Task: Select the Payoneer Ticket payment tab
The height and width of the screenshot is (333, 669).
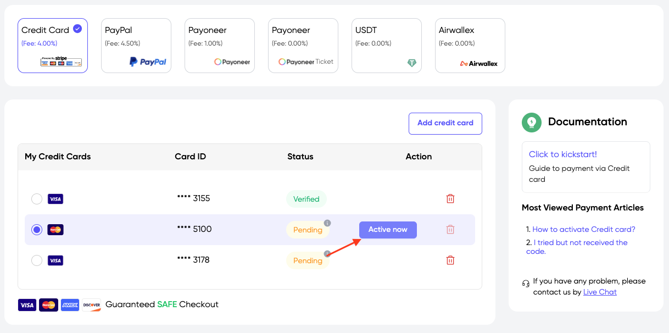Action: tap(303, 45)
